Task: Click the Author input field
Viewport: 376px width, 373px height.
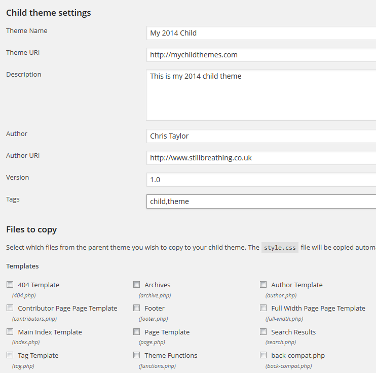Action: pos(261,136)
